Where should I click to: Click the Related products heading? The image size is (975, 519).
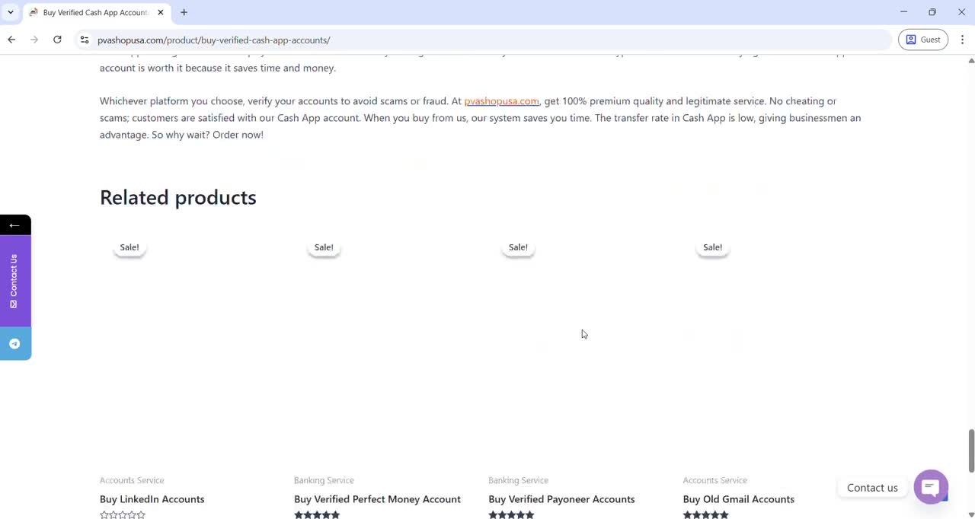pos(178,197)
